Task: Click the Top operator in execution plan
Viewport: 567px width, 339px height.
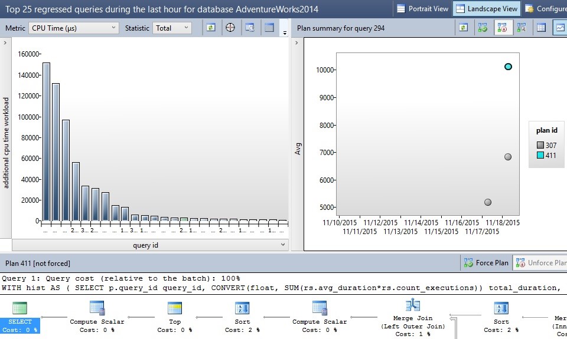Action: 175,308
